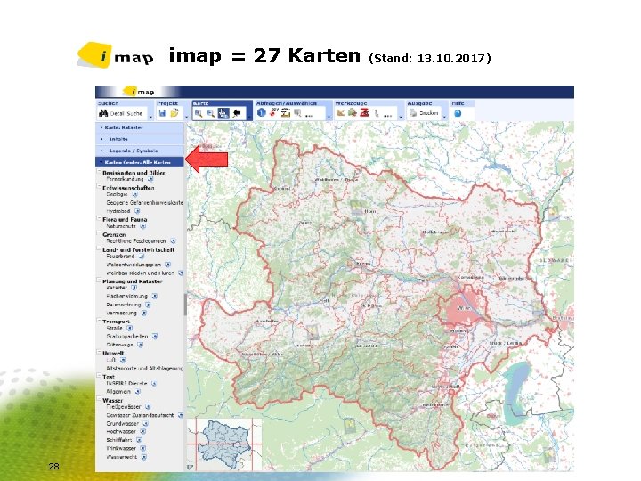Expand the Karte: Kataster panel
641x481 pixels.
140,127
